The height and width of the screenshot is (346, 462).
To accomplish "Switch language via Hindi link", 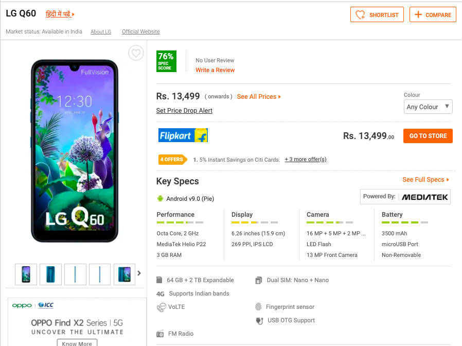I will tap(60, 14).
